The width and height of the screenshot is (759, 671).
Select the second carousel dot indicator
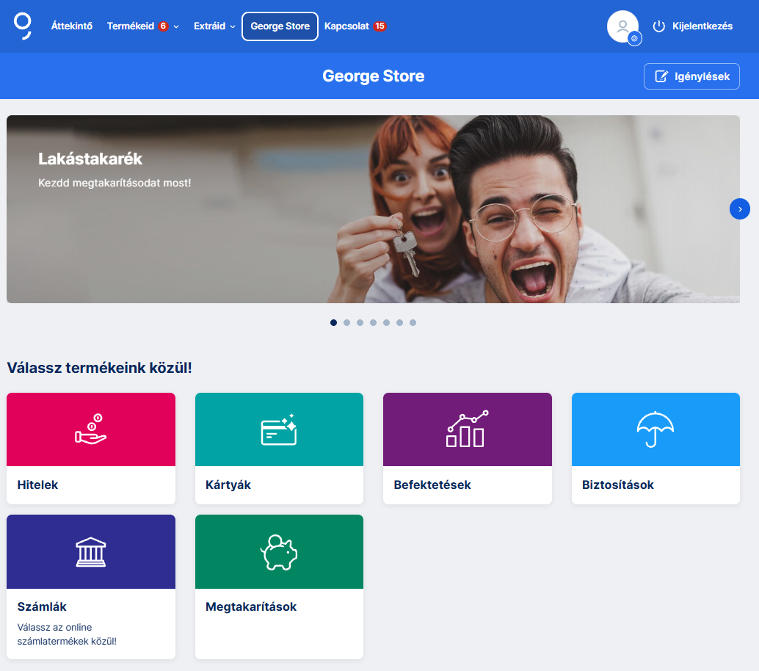point(347,322)
